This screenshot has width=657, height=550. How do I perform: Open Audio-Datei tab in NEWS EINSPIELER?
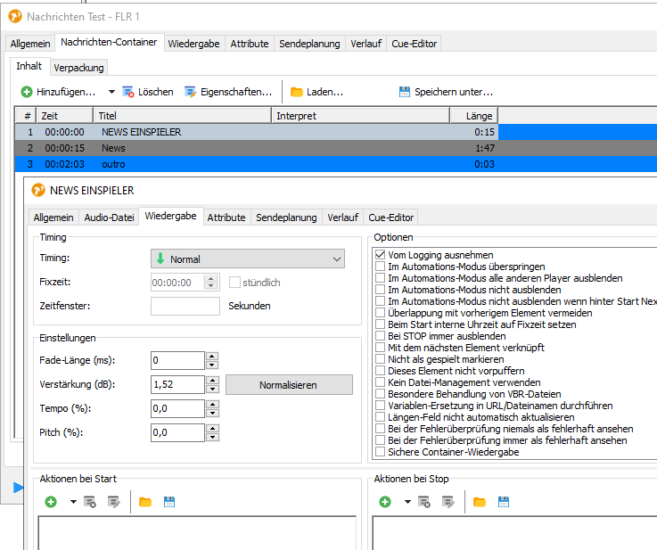tap(109, 218)
